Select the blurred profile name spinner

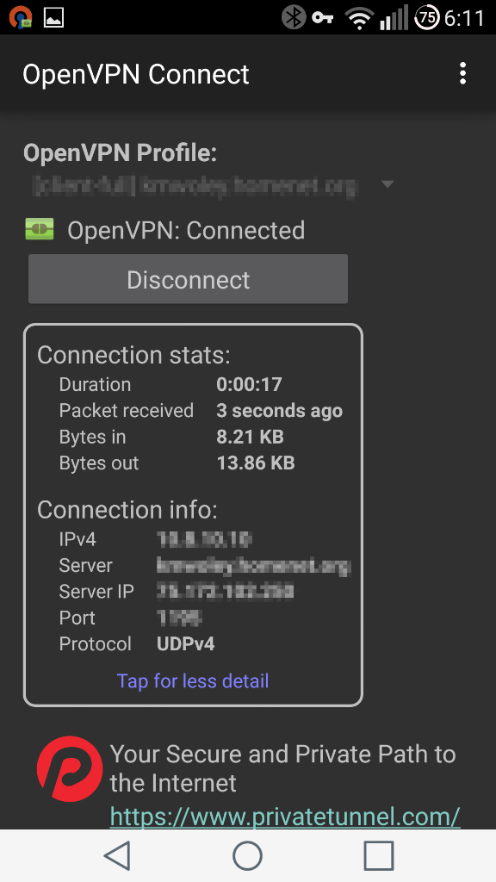pyautogui.click(x=195, y=184)
